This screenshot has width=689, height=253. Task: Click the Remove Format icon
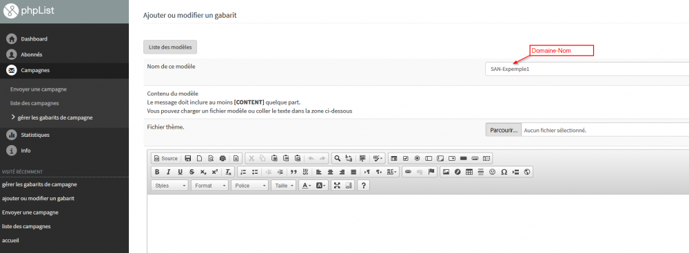click(x=229, y=172)
